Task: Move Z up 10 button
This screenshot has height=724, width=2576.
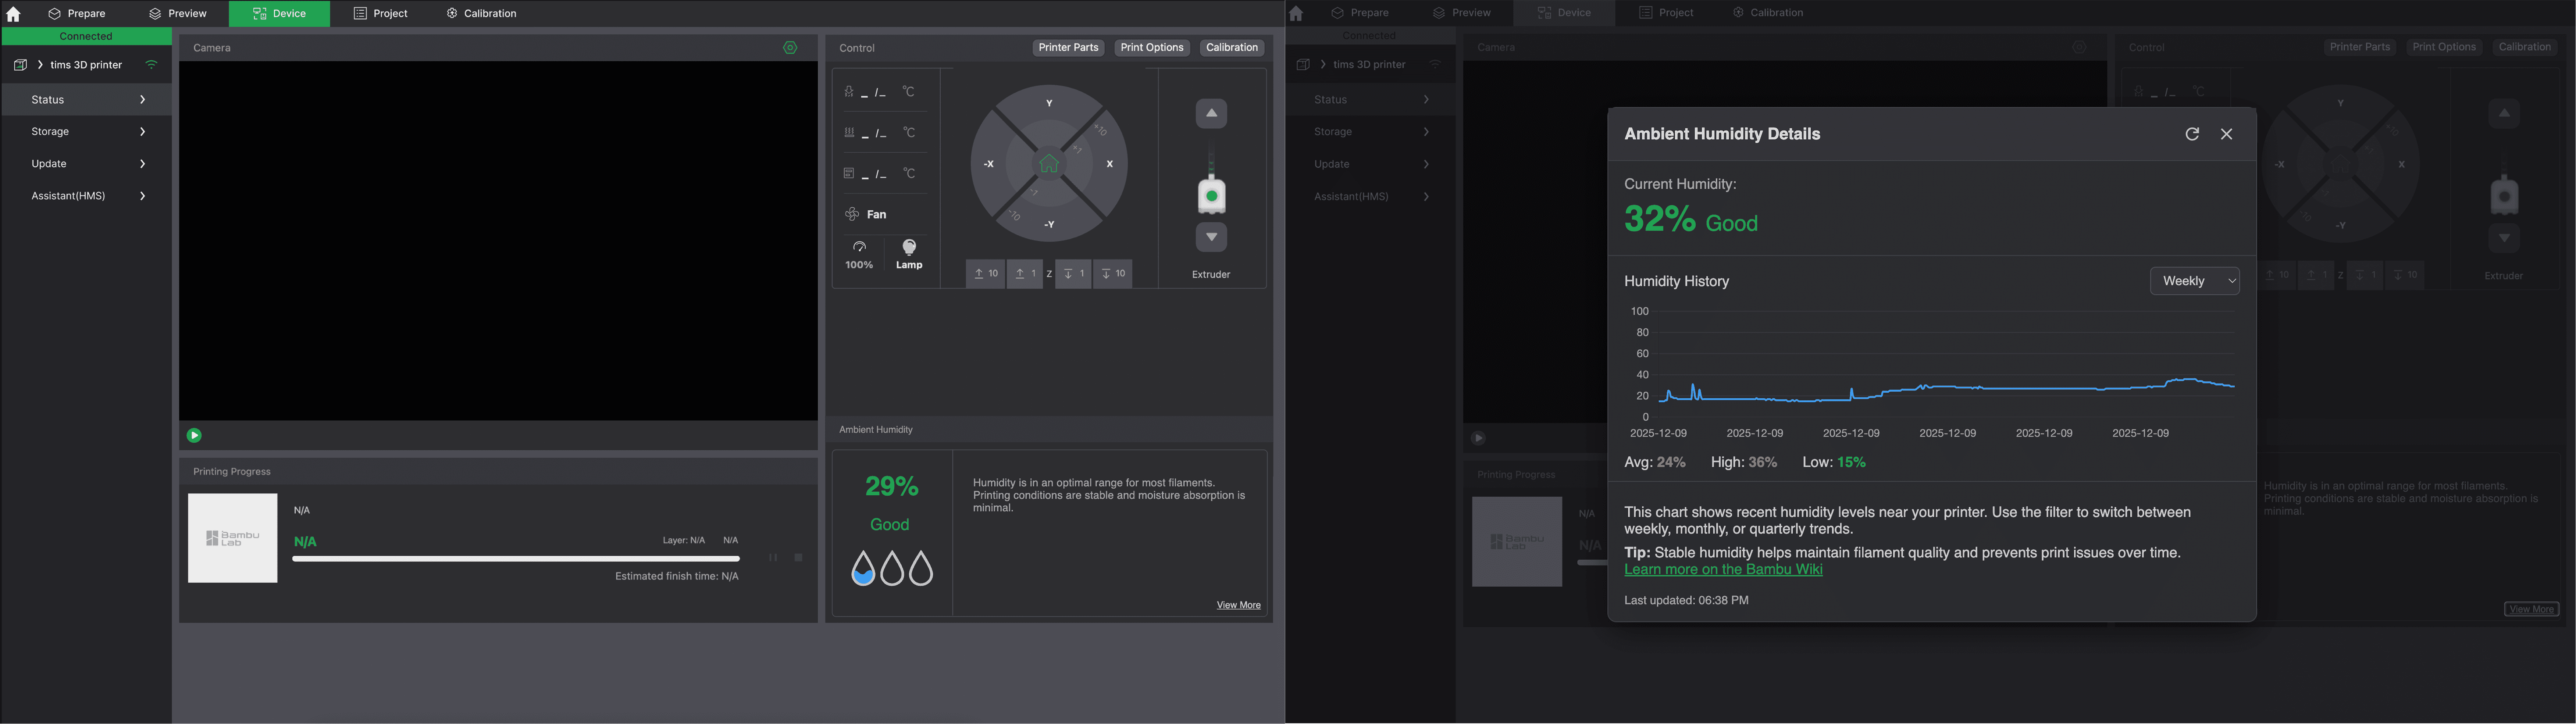Action: 985,274
